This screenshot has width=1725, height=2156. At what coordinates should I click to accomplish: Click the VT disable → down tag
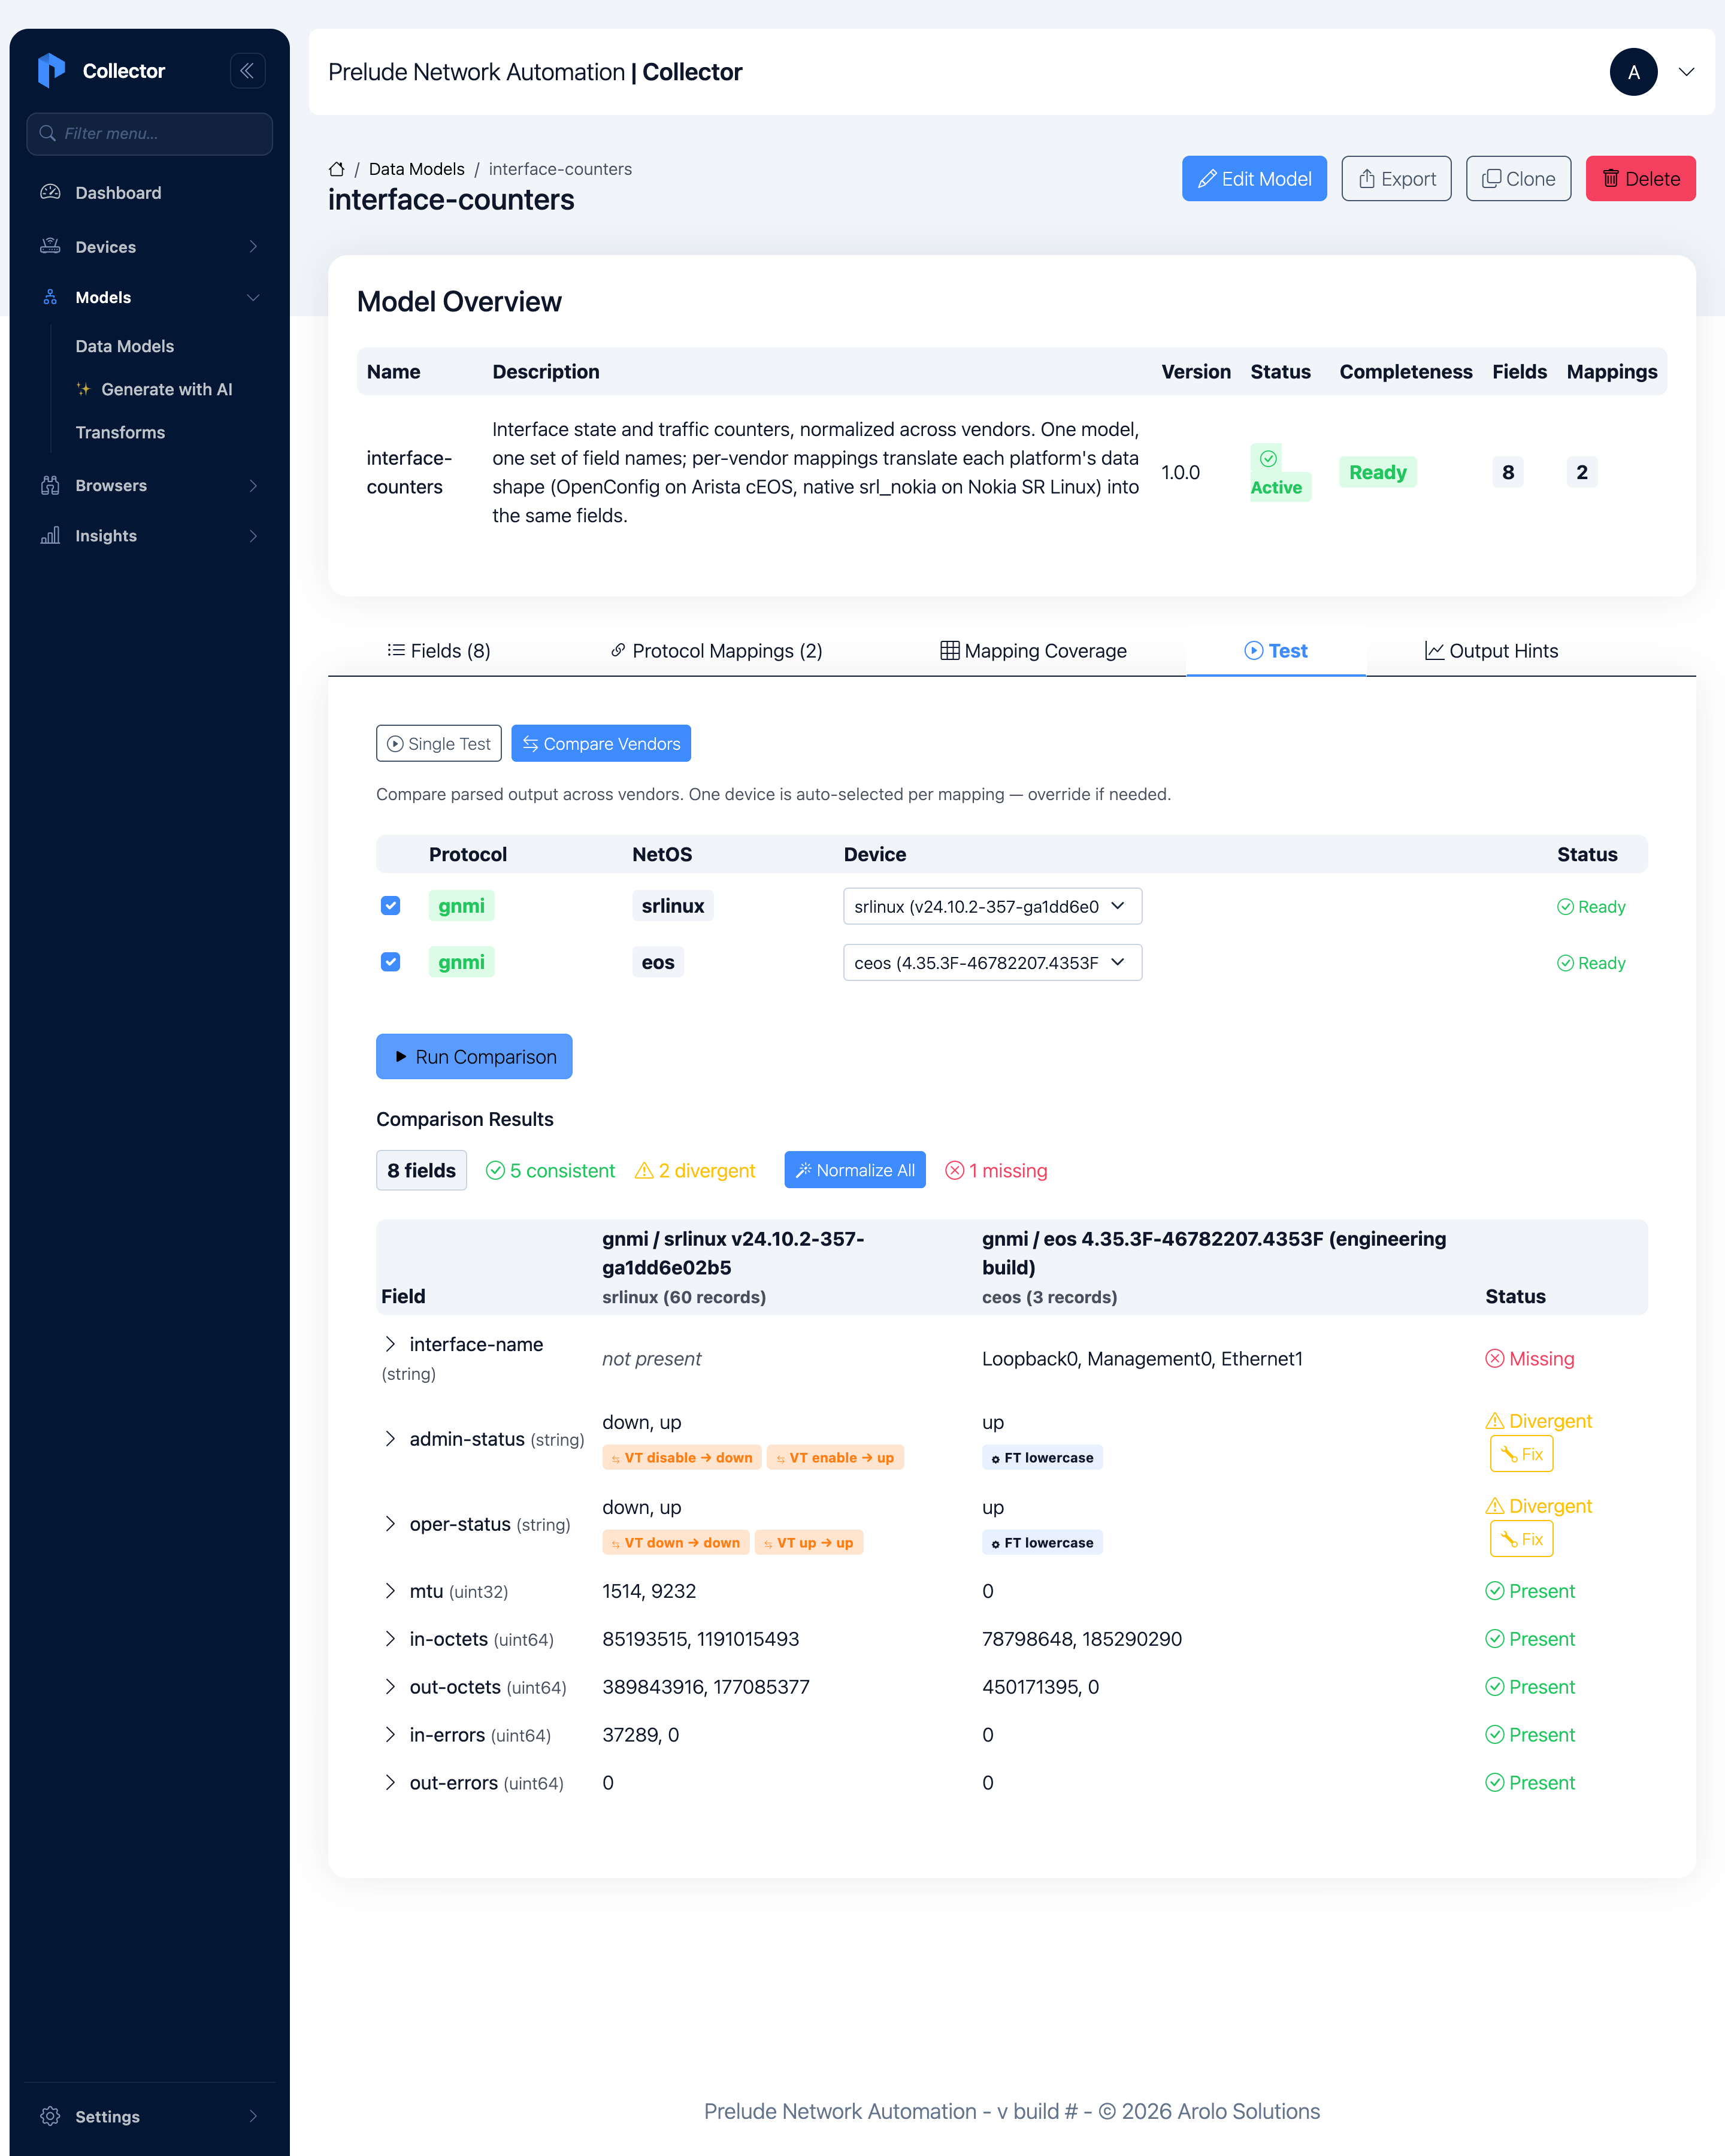[x=682, y=1458]
